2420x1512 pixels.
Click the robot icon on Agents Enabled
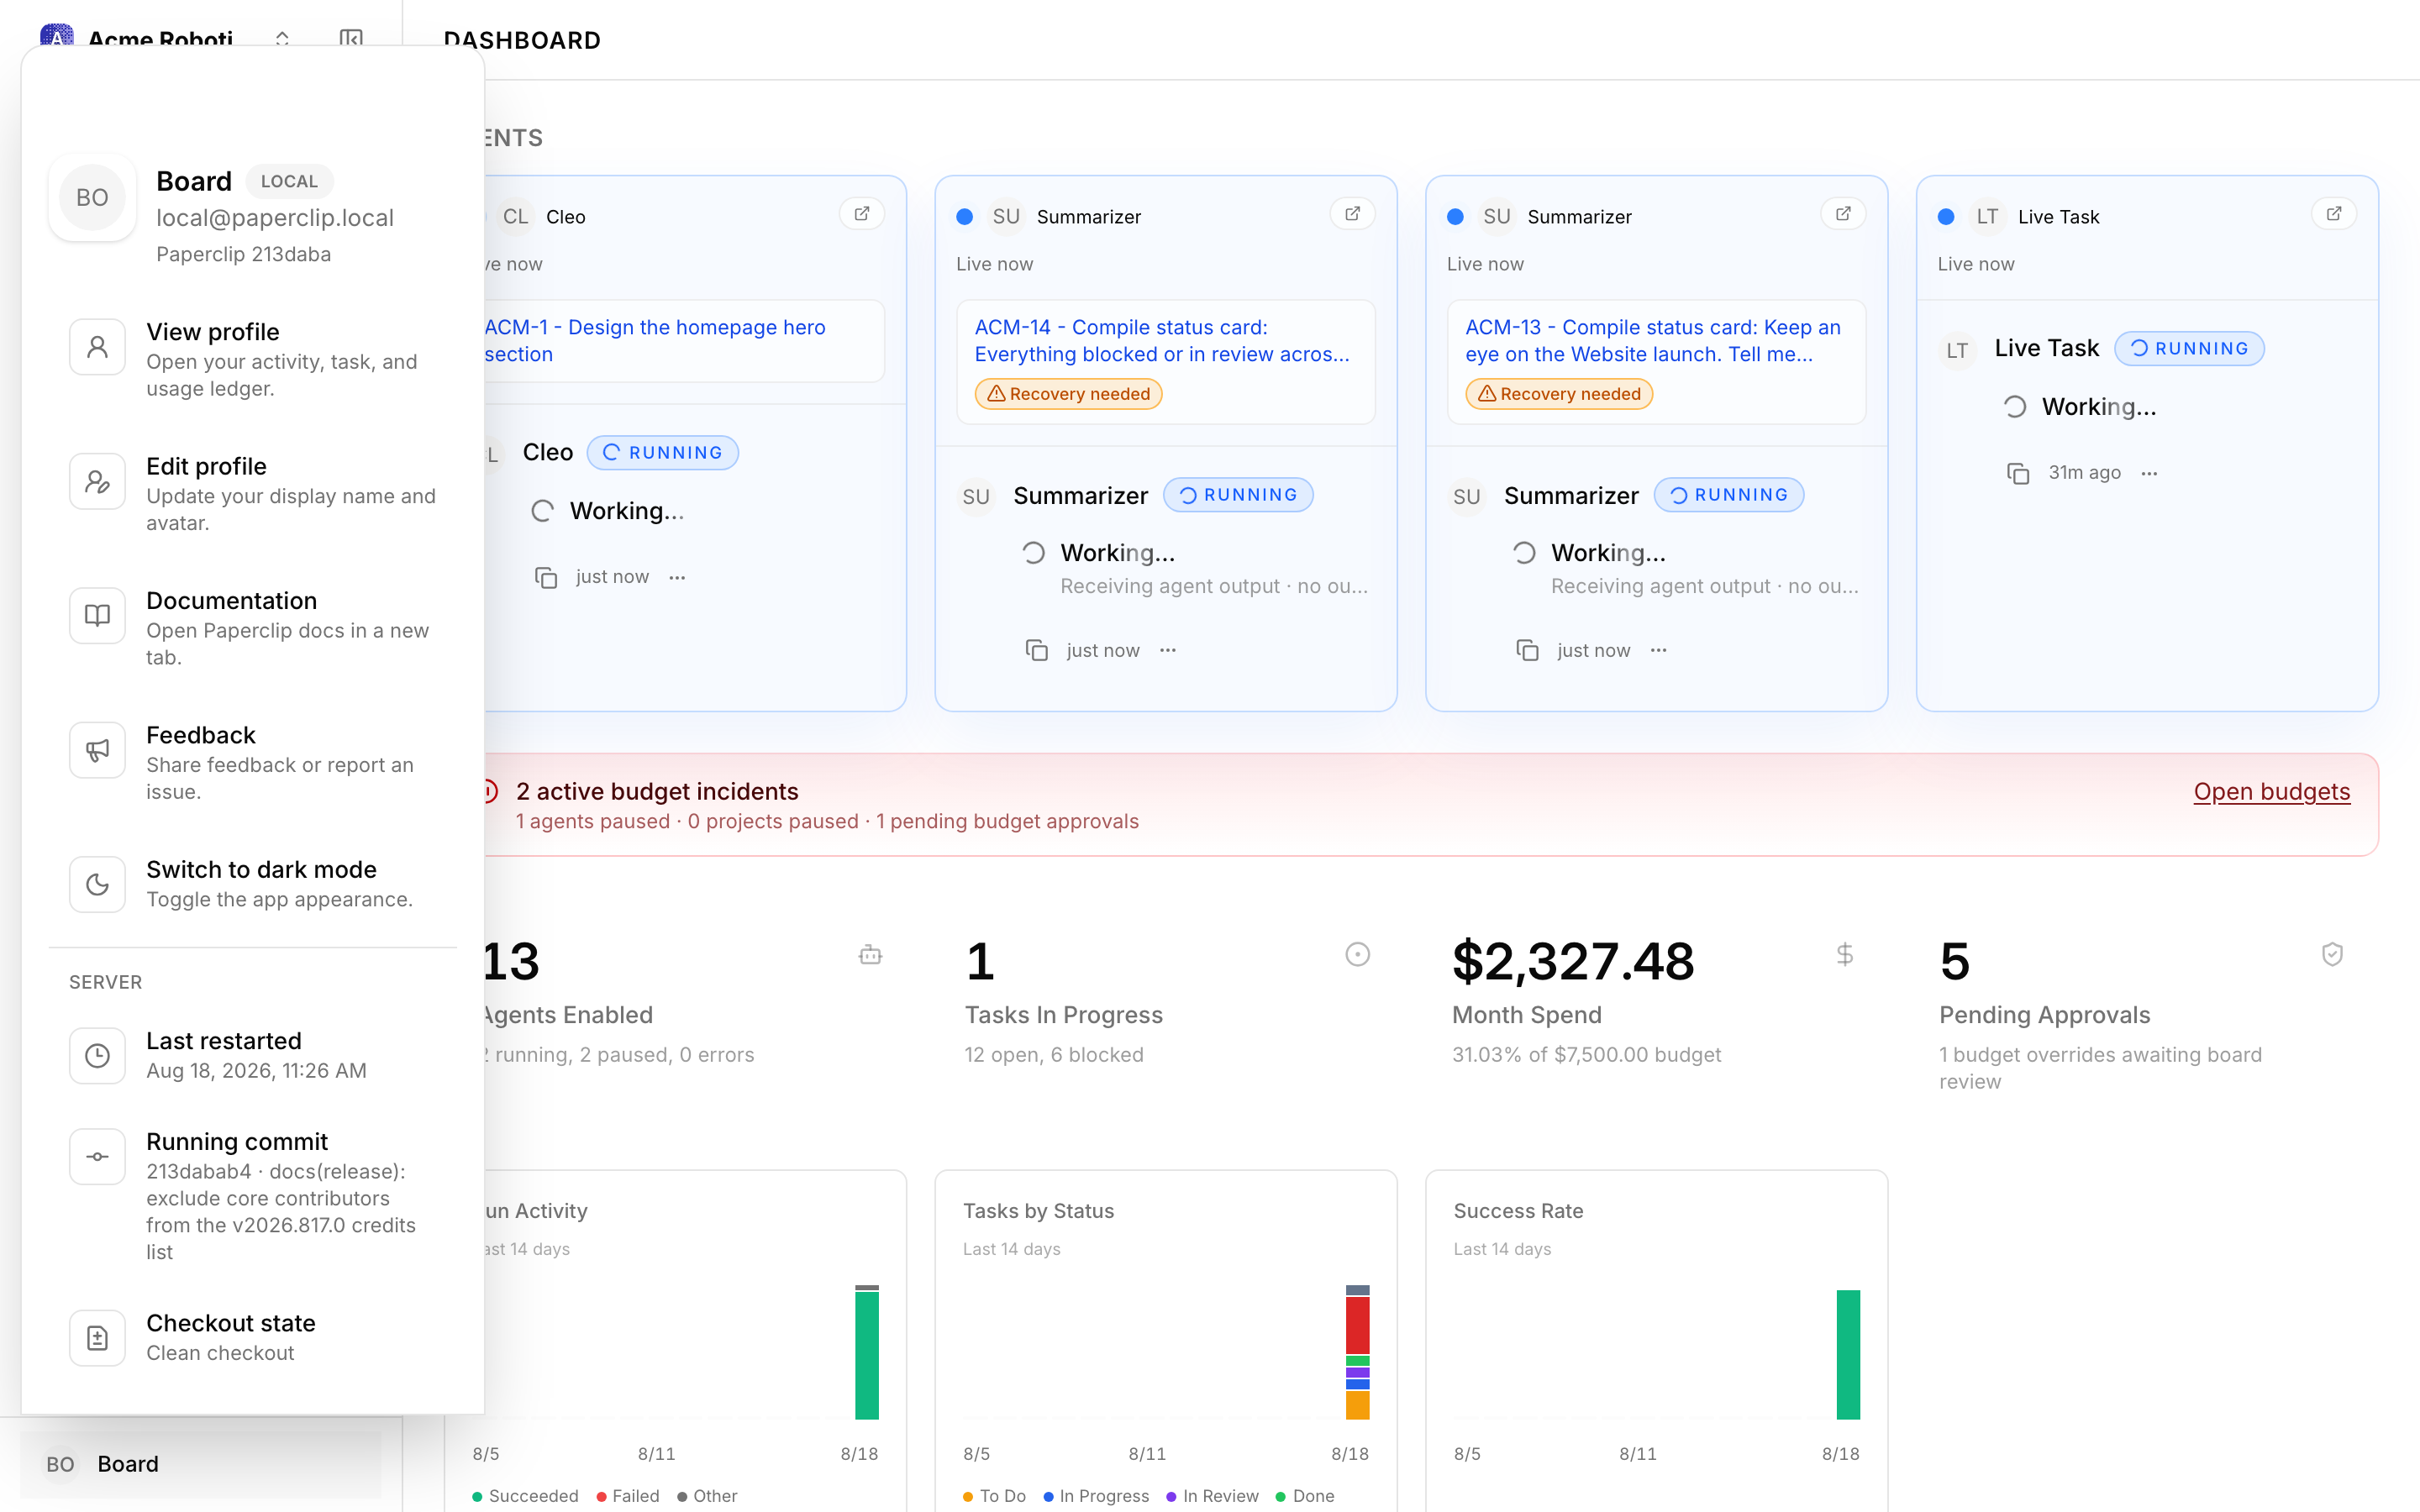[870, 955]
